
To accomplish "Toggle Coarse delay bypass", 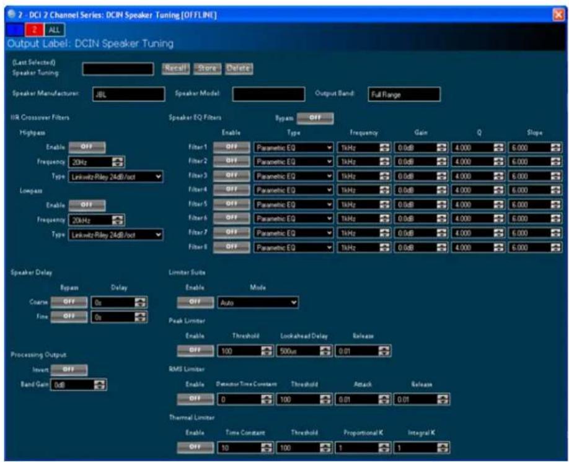I will (x=69, y=302).
